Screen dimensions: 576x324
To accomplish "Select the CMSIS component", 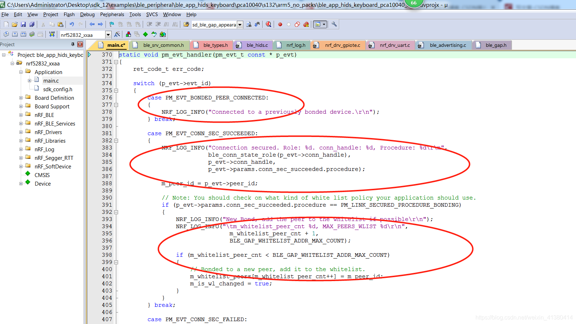I will tap(42, 175).
